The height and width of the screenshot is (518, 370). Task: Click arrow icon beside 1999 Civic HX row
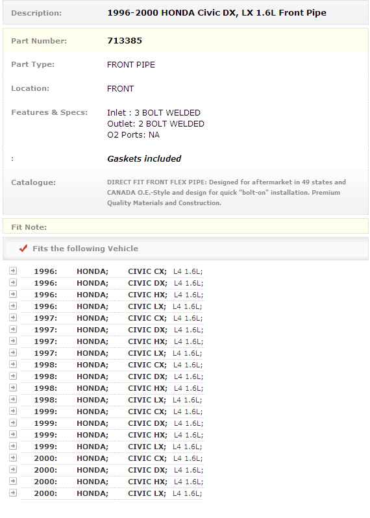click(x=13, y=434)
